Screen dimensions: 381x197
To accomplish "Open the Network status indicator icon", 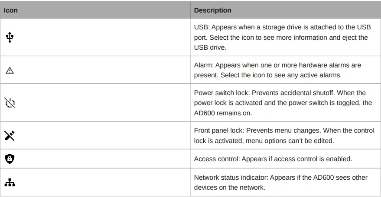I will pos(10,183).
